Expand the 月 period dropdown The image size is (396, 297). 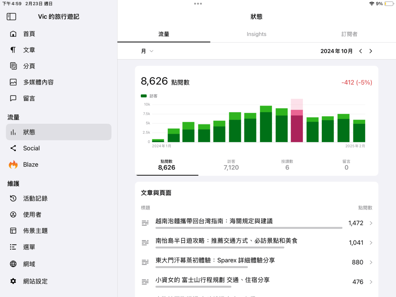(147, 51)
